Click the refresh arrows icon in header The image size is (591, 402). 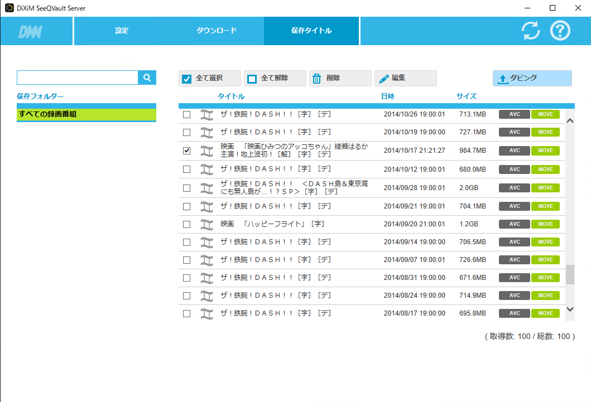531,31
